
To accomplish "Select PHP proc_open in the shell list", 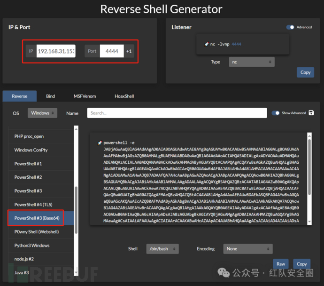I will coord(41,136).
